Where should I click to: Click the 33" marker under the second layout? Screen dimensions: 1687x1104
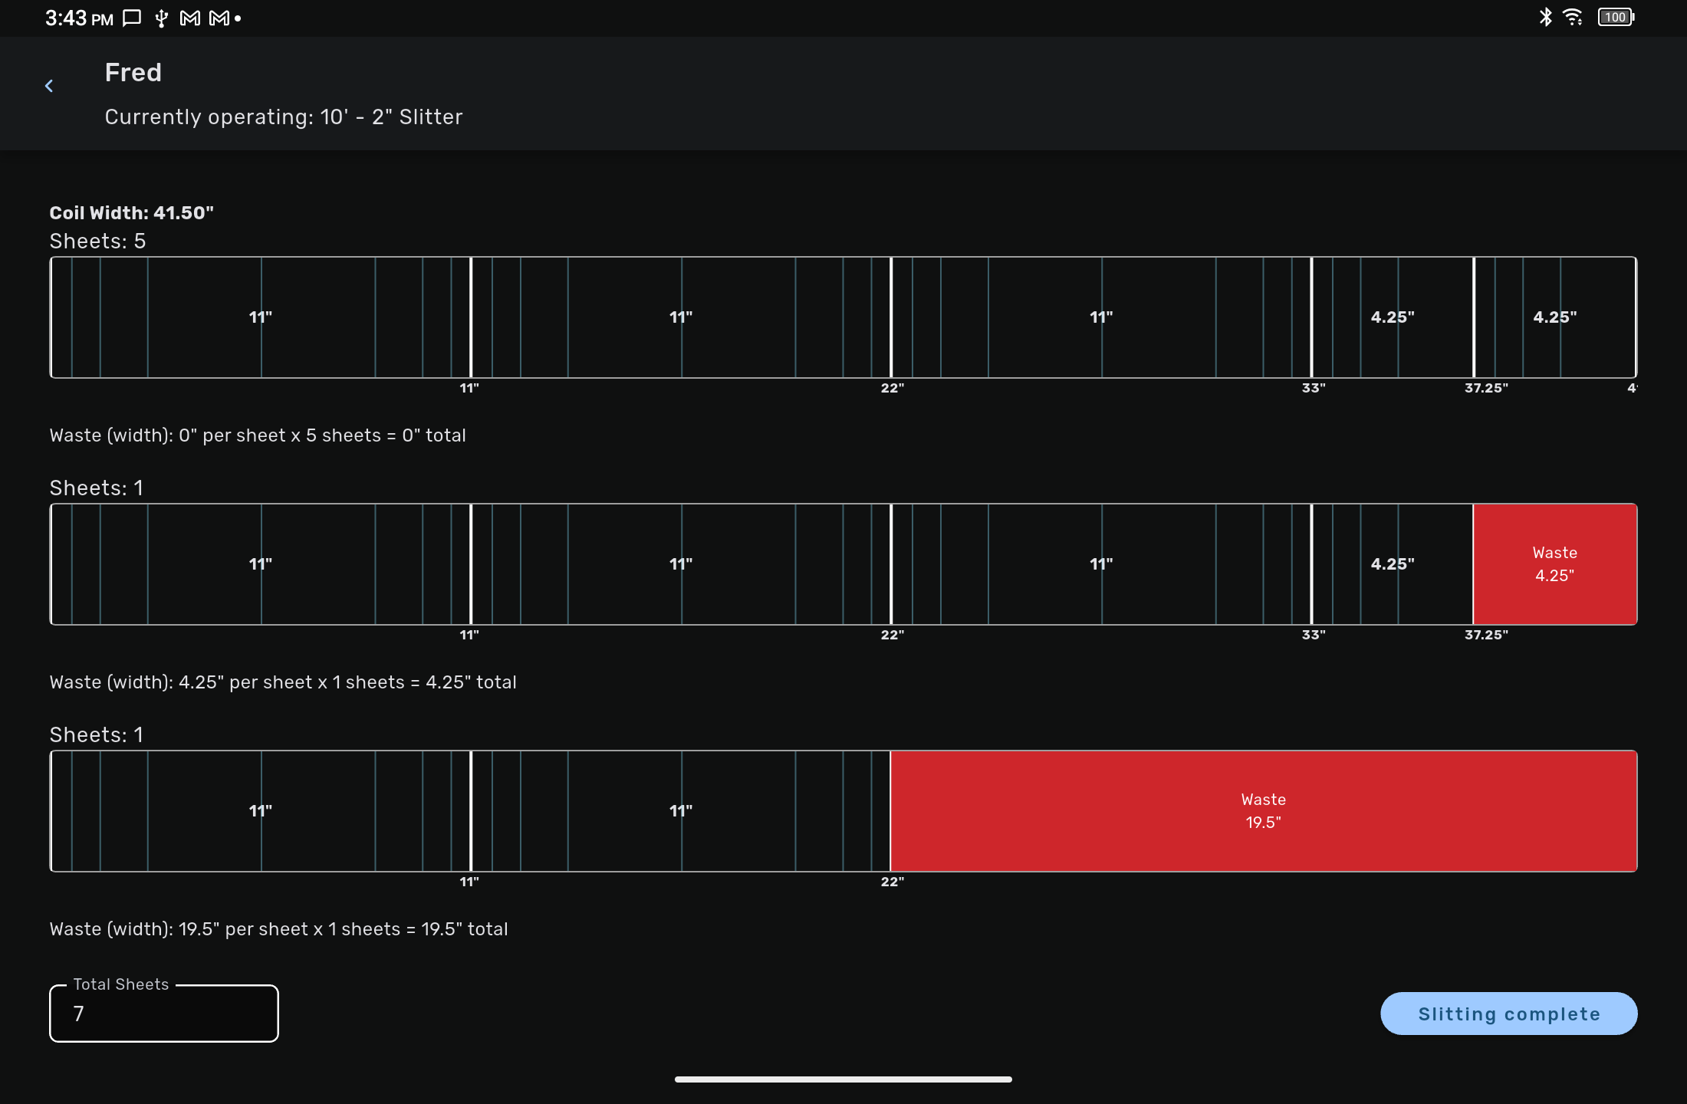tap(1313, 635)
